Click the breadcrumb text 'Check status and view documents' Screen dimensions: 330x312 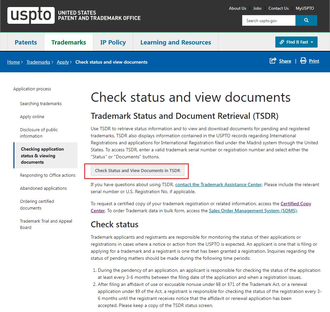(111, 62)
